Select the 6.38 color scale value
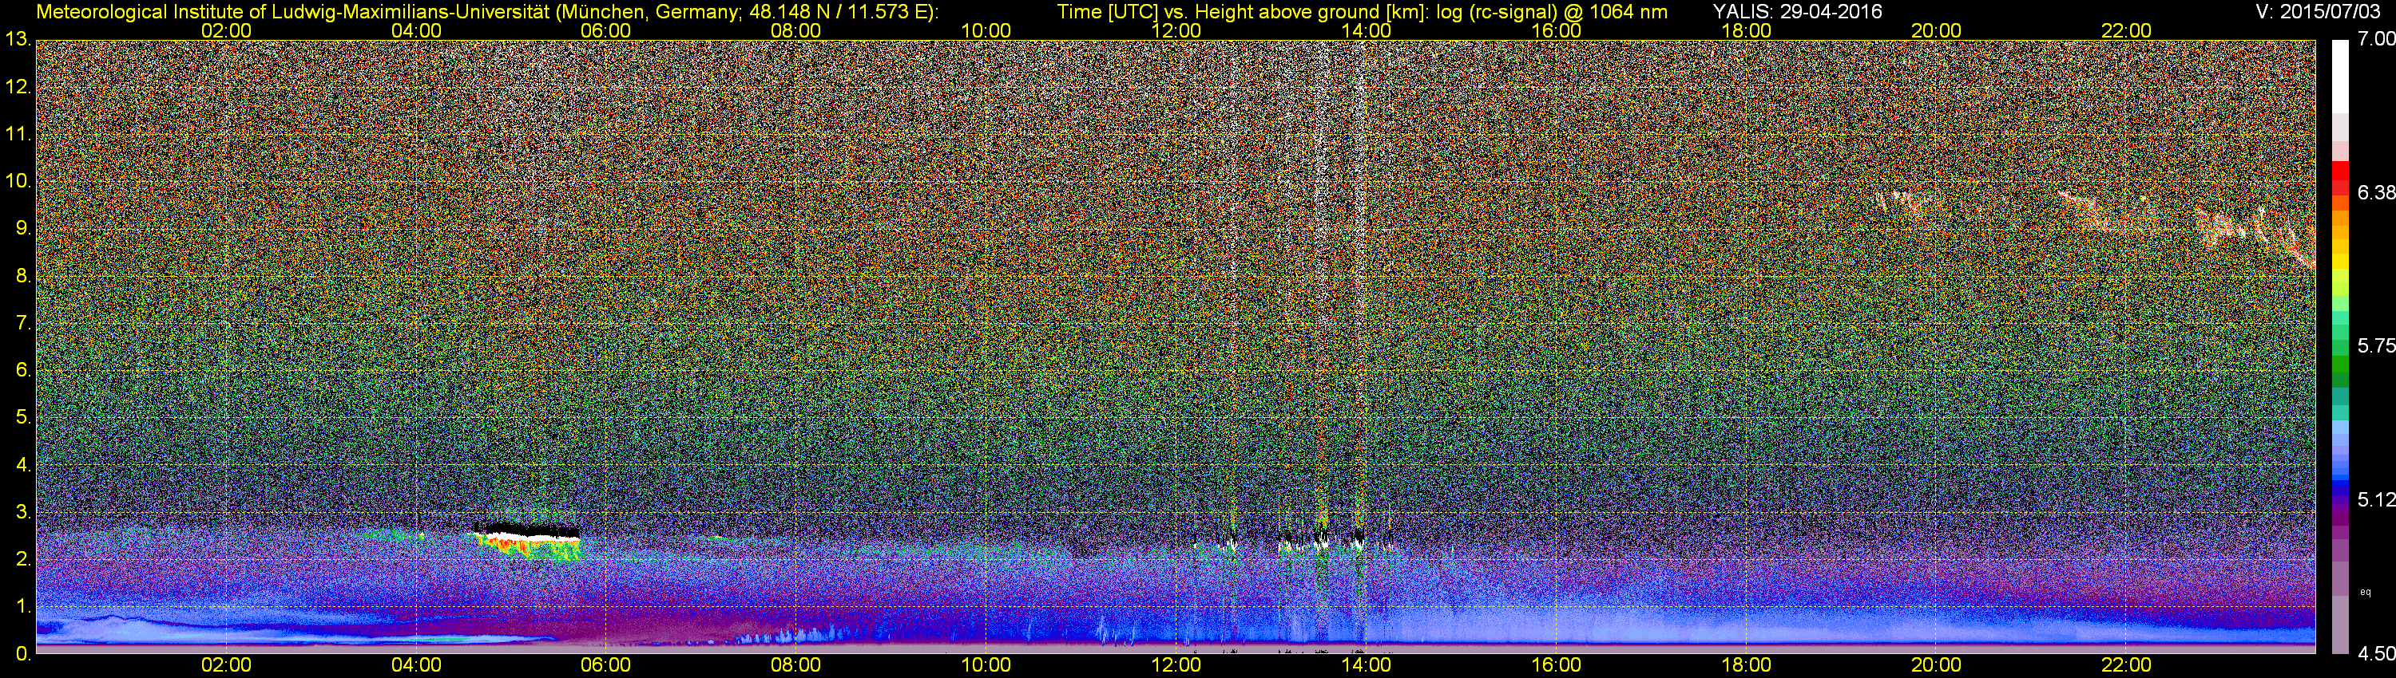 tap(2377, 193)
